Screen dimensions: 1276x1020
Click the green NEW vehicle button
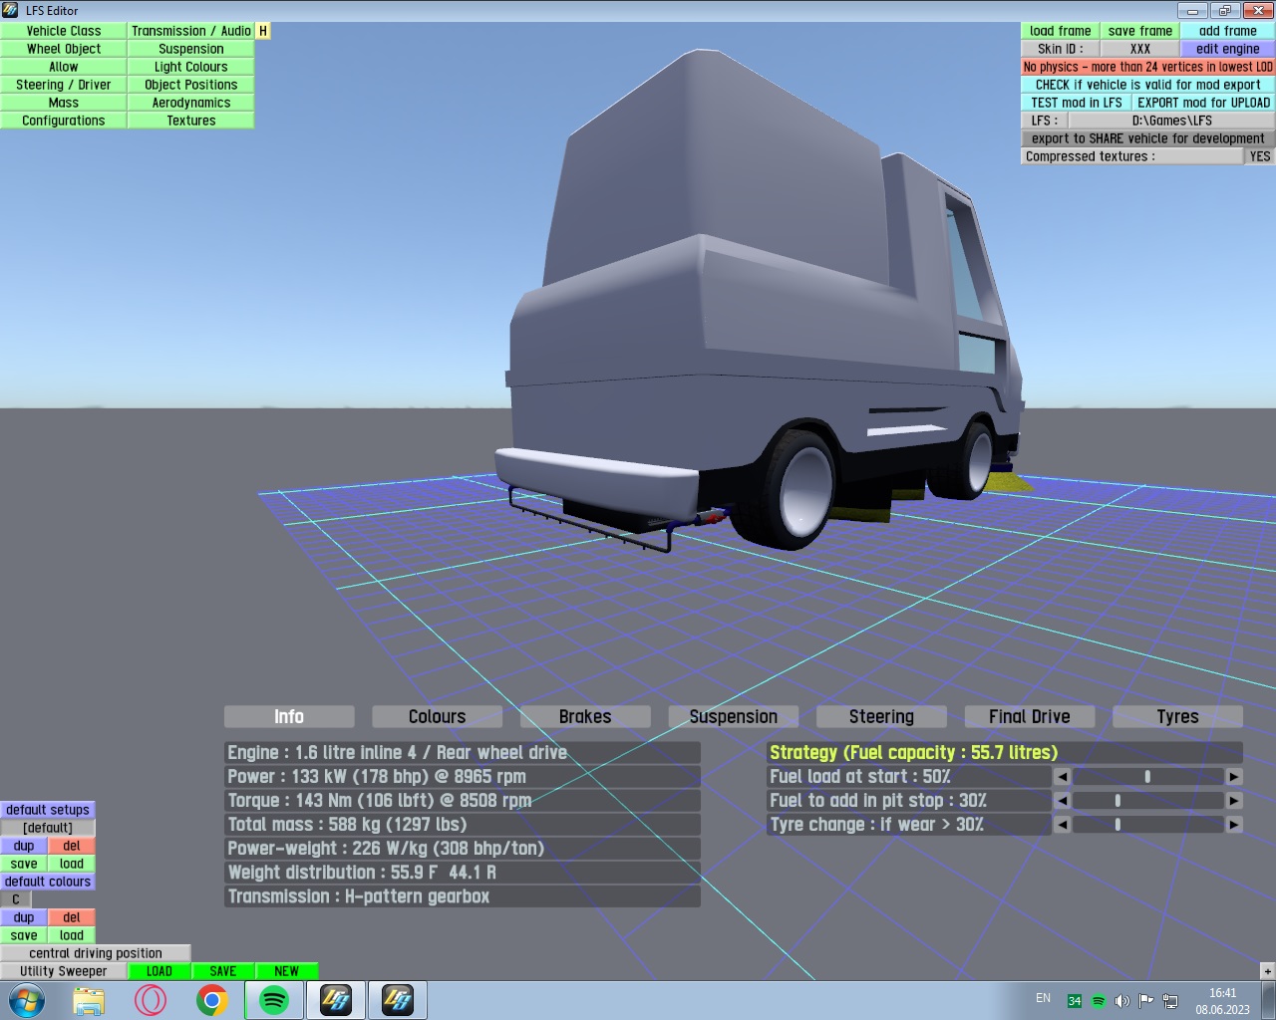[x=287, y=971]
